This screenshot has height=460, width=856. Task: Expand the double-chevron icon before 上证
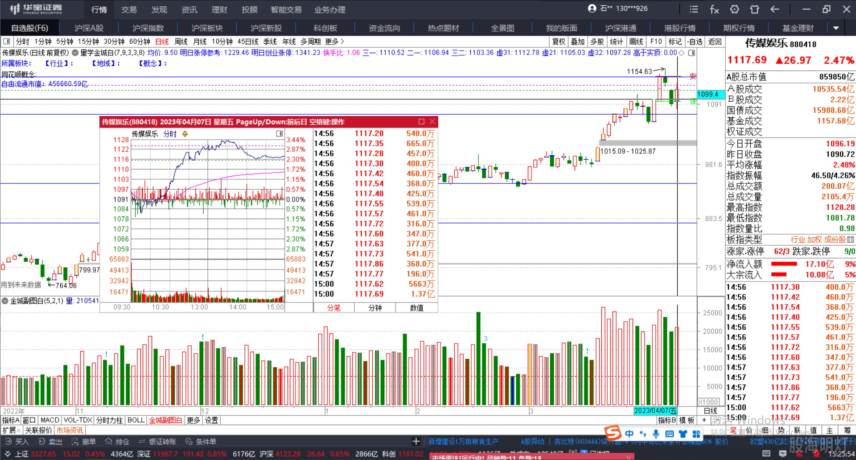click(x=7, y=454)
